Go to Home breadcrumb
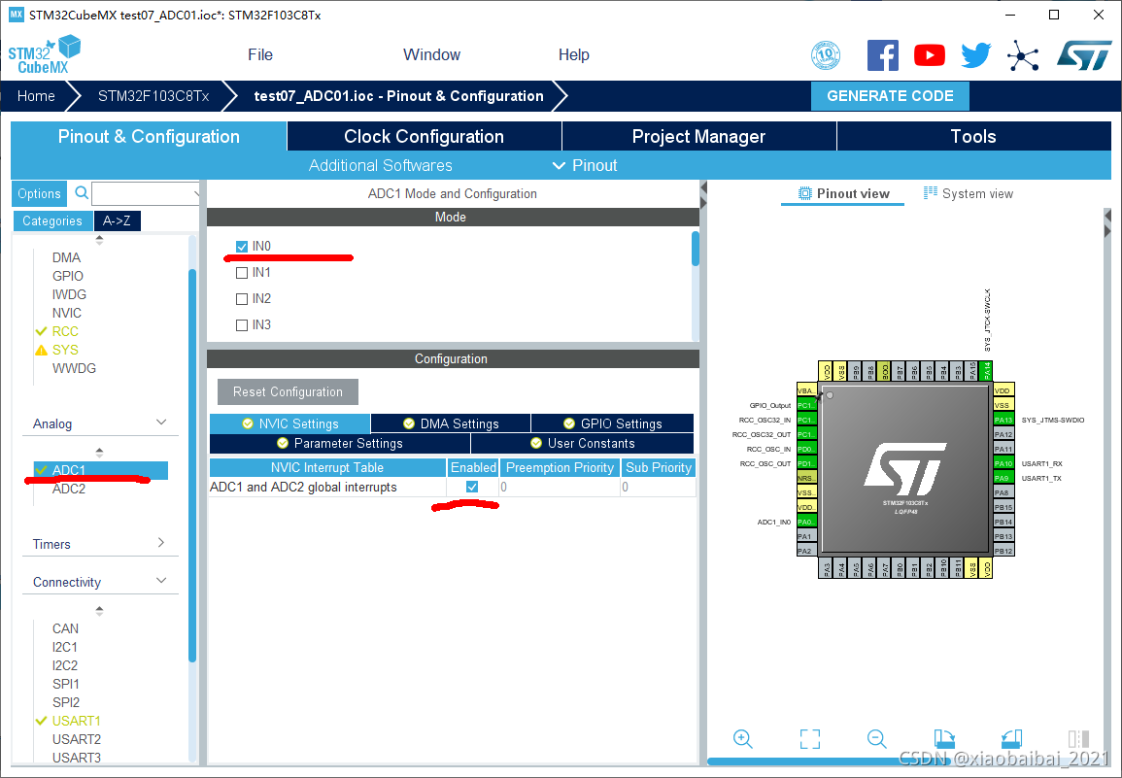Viewport: 1122px width, 778px height. click(x=36, y=96)
